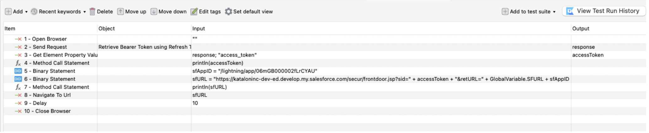
Task: Click the Input column header
Action: point(199,29)
